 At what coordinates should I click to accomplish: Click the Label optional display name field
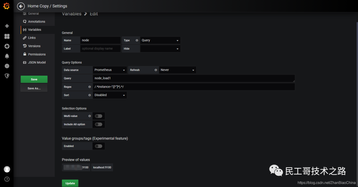click(x=100, y=49)
